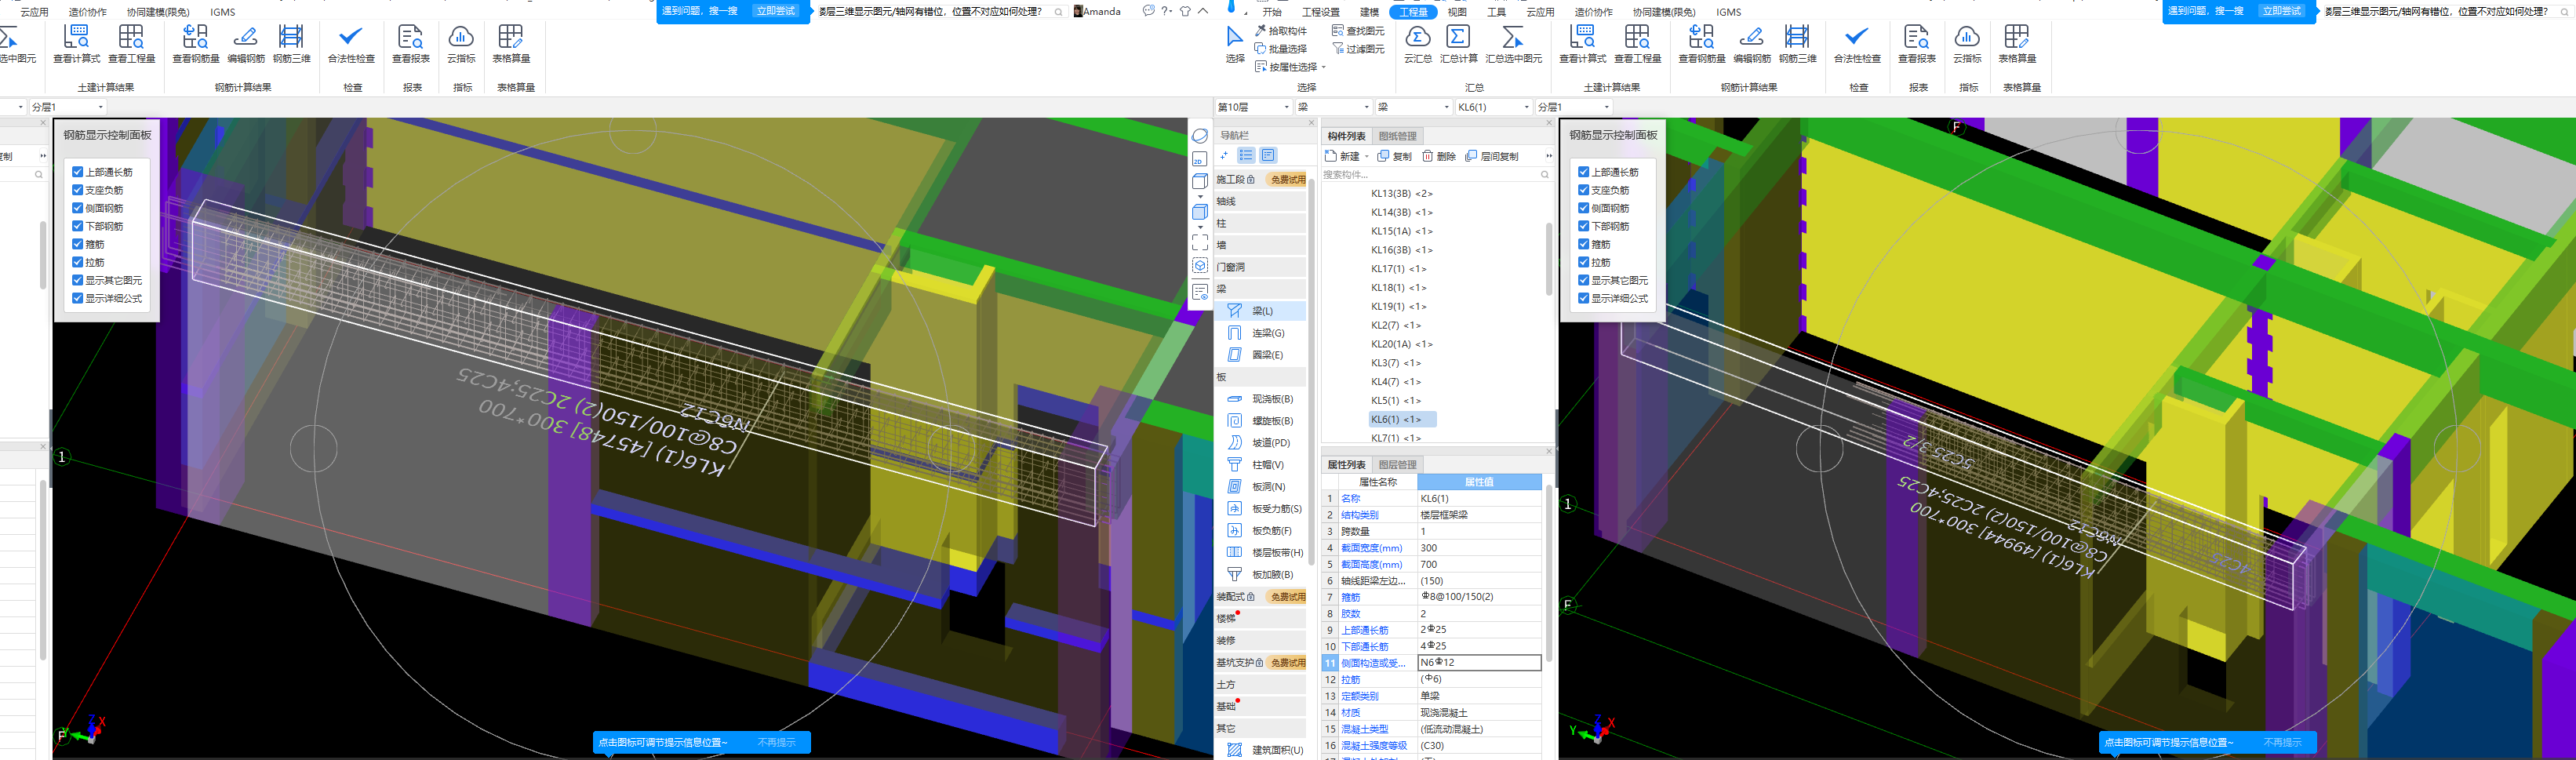Viewport: 2576px width, 760px height.
Task: Uncheck 上部通长筋 in the left rebar panel
Action: tap(77, 172)
